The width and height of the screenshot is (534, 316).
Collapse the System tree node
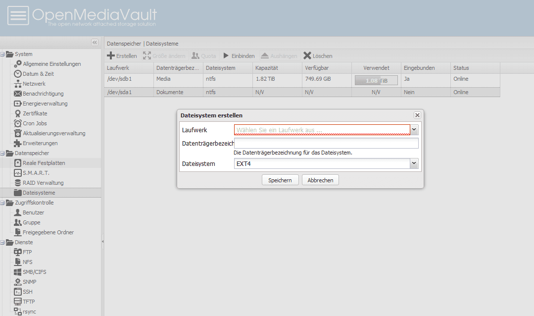coord(2,54)
